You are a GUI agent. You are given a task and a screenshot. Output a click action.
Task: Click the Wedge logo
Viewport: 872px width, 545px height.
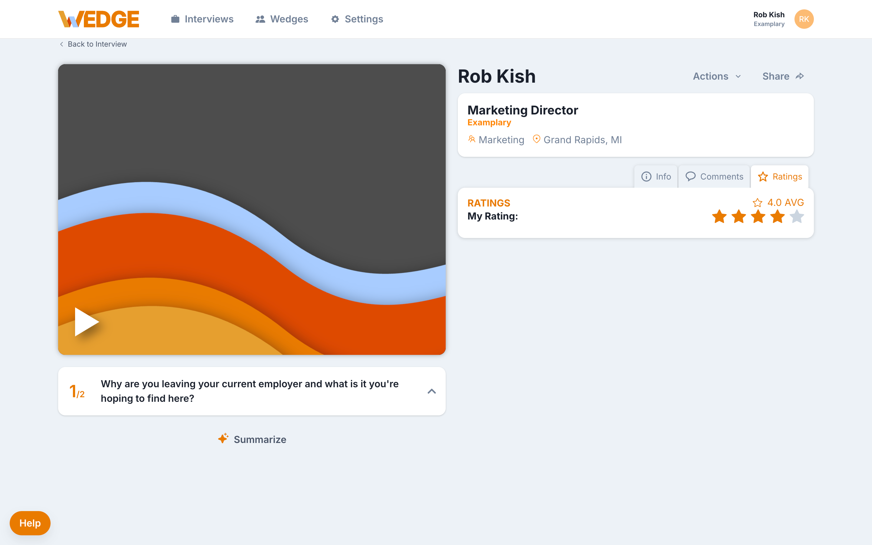pos(98,19)
